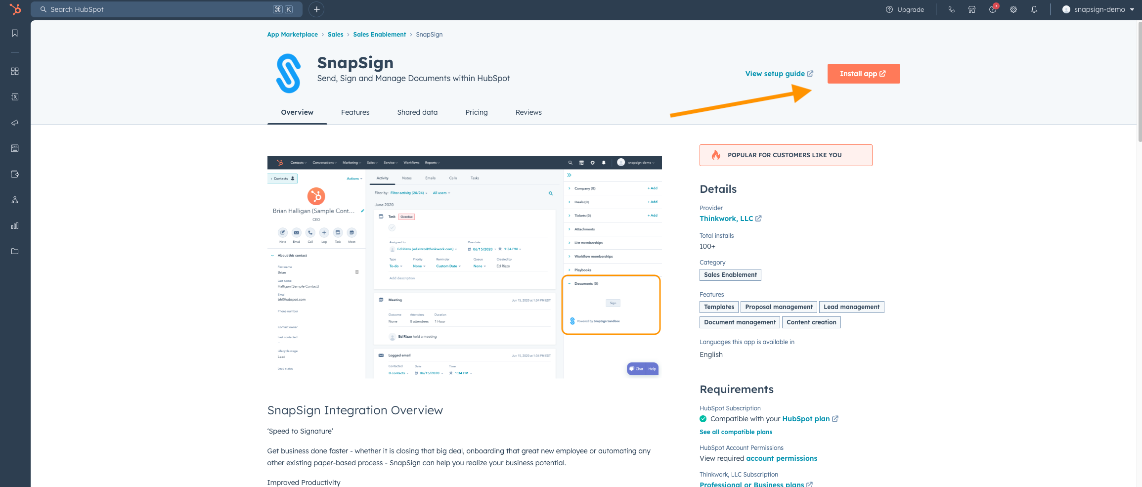
Task: Click the green compatible checkmark icon
Action: coord(703,419)
